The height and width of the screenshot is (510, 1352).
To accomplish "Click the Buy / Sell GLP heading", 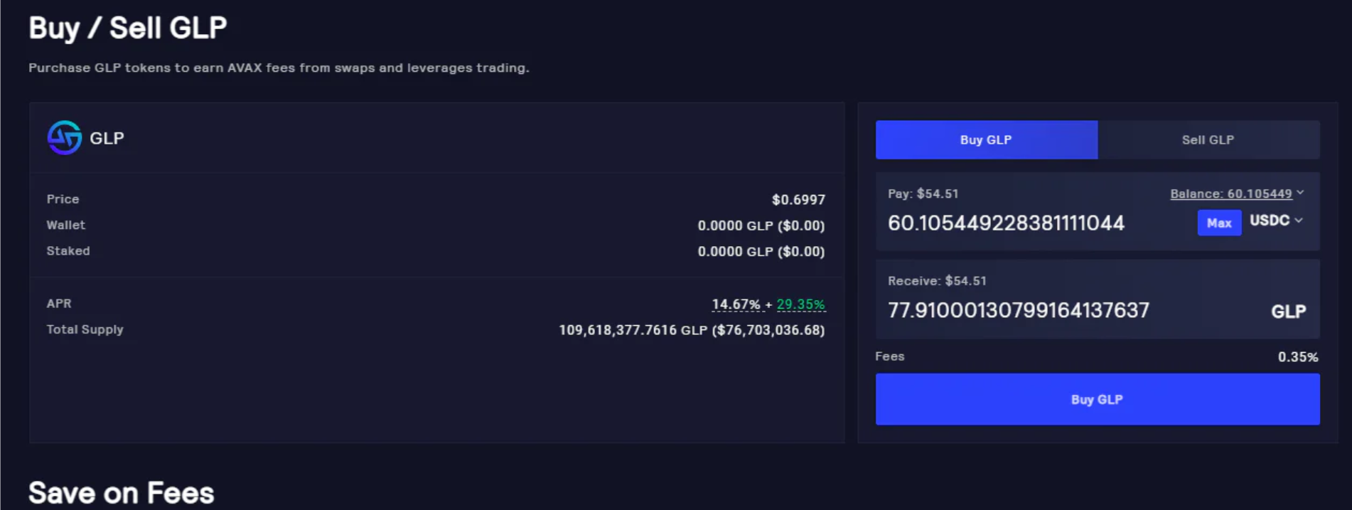I will pyautogui.click(x=127, y=28).
